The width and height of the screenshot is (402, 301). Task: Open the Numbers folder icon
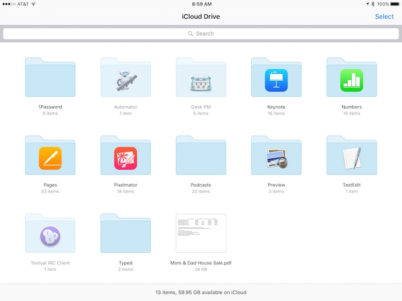[352, 77]
